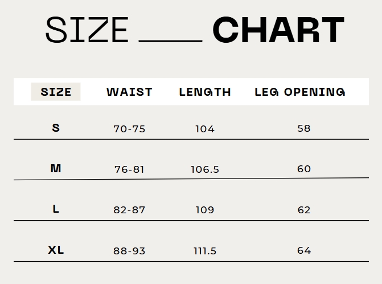382x284 pixels.
Task: Click the LENGTH column header
Action: (205, 92)
